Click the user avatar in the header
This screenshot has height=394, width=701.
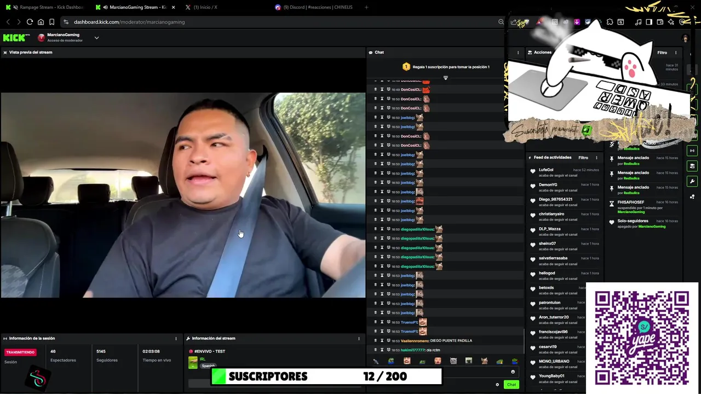685,38
